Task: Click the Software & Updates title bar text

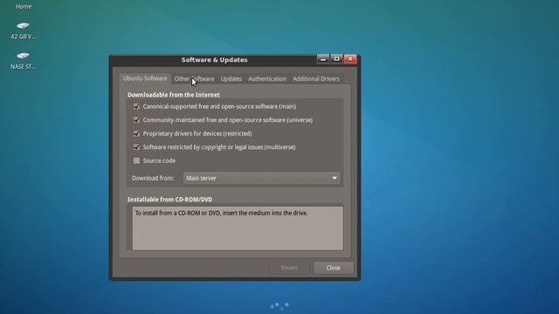Action: click(214, 60)
